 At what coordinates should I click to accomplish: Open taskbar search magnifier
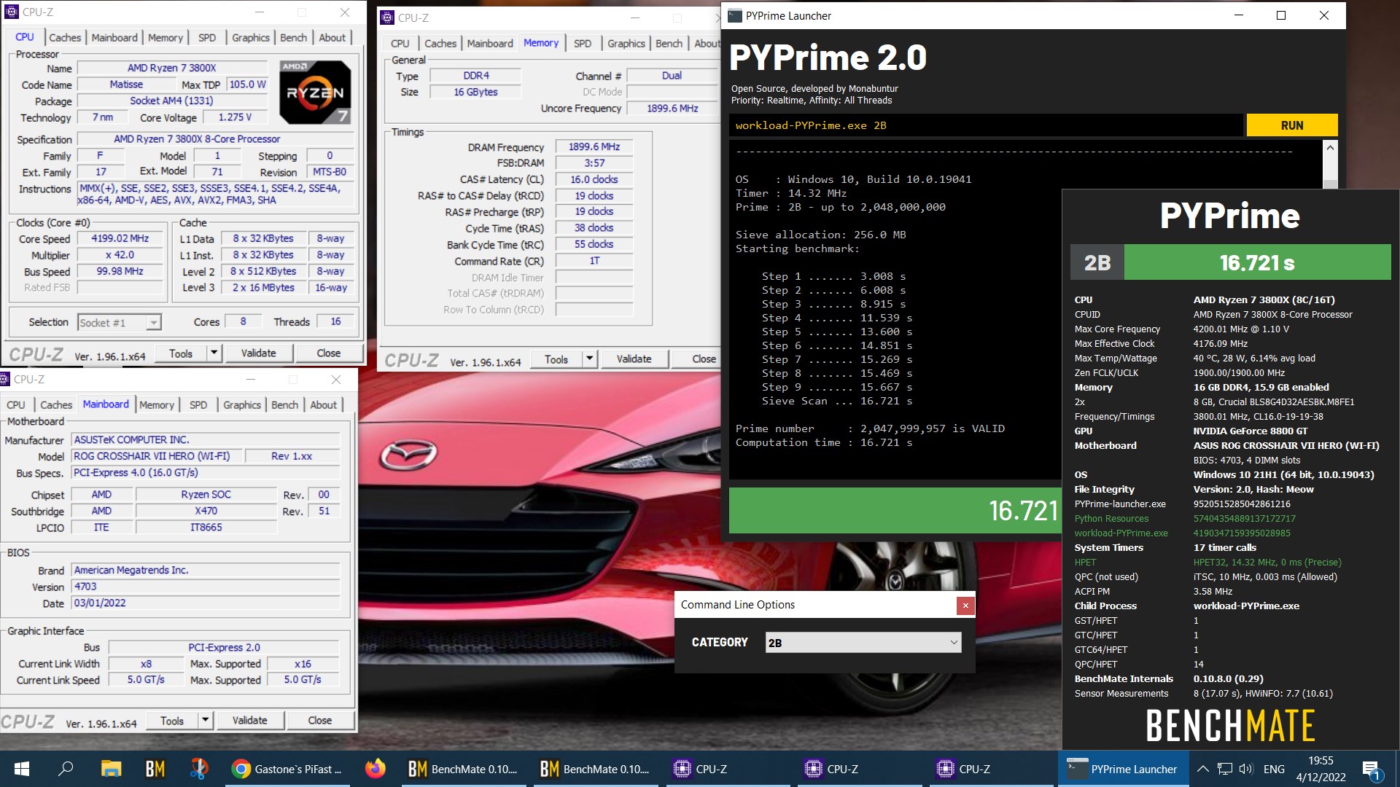point(66,769)
